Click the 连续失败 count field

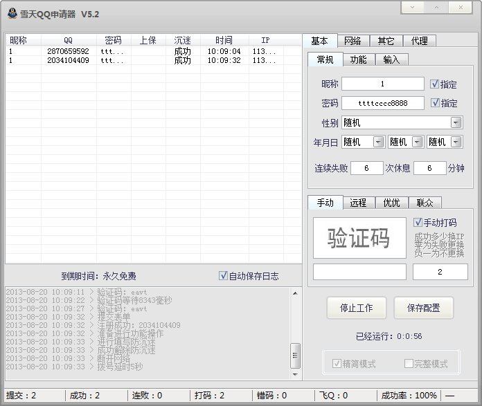pyautogui.click(x=367, y=168)
